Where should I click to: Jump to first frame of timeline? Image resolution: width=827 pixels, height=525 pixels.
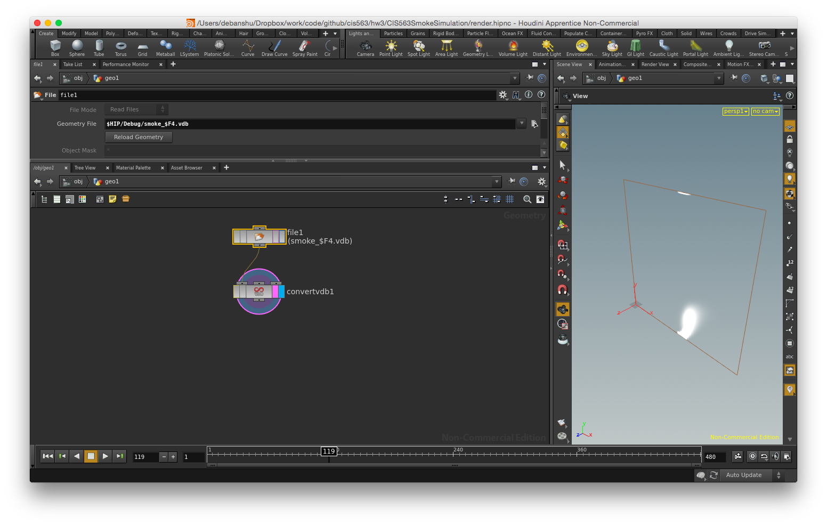pos(48,456)
